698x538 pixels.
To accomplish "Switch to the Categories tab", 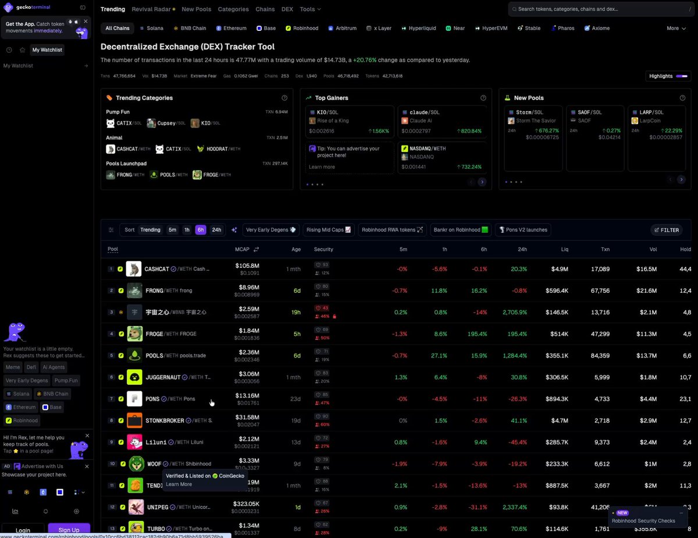I will coord(233,9).
